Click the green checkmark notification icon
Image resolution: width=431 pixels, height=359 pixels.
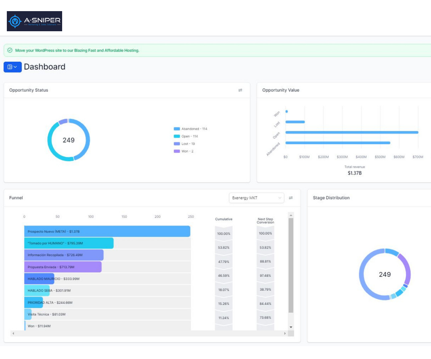click(10, 51)
